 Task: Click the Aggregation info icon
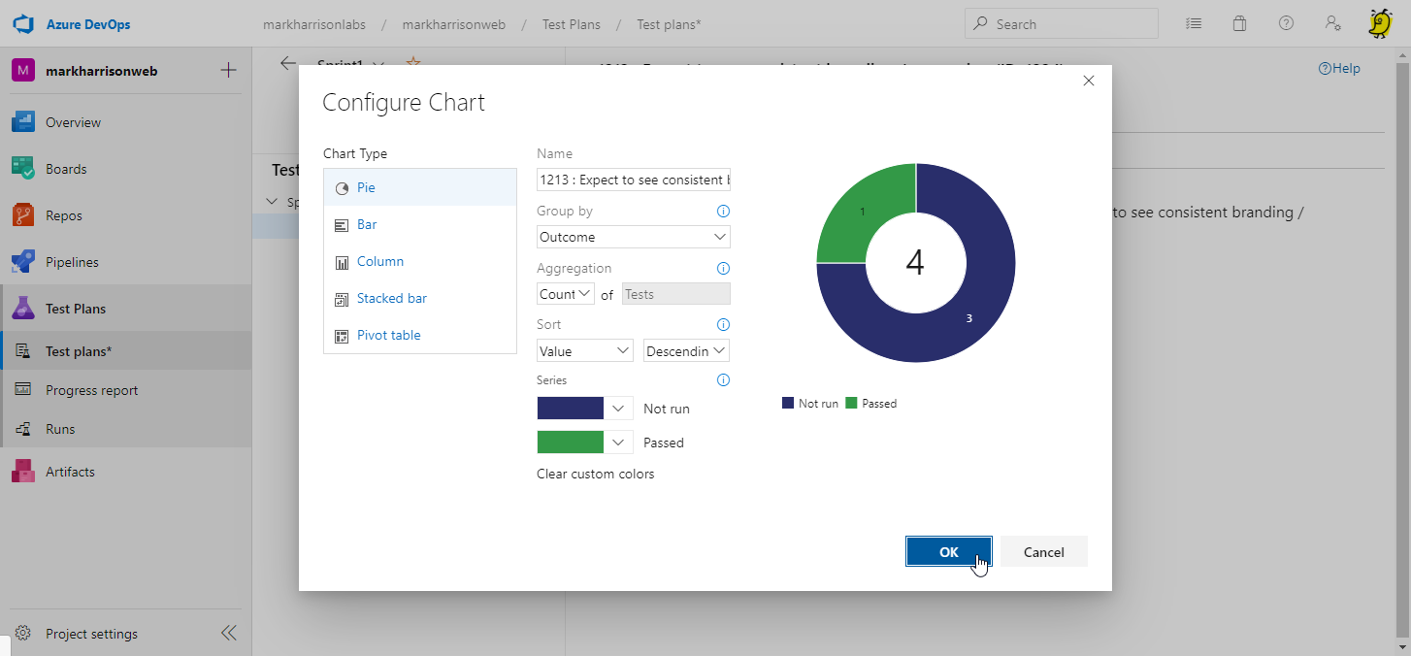coord(722,269)
